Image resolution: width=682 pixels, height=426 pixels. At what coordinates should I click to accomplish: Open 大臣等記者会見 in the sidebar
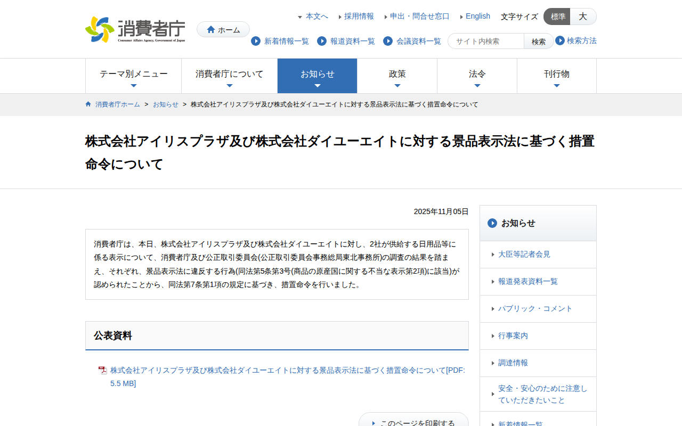[524, 255]
